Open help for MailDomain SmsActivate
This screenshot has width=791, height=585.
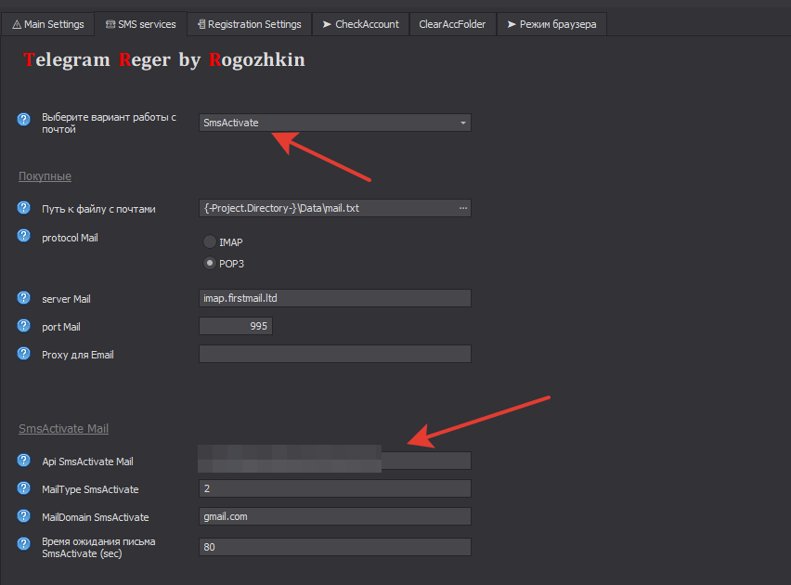click(x=24, y=516)
